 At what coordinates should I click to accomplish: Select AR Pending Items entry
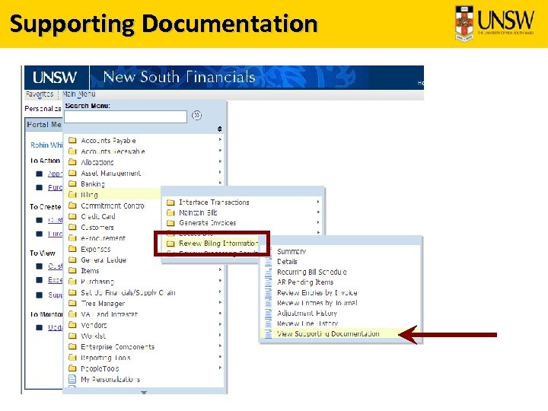click(305, 282)
